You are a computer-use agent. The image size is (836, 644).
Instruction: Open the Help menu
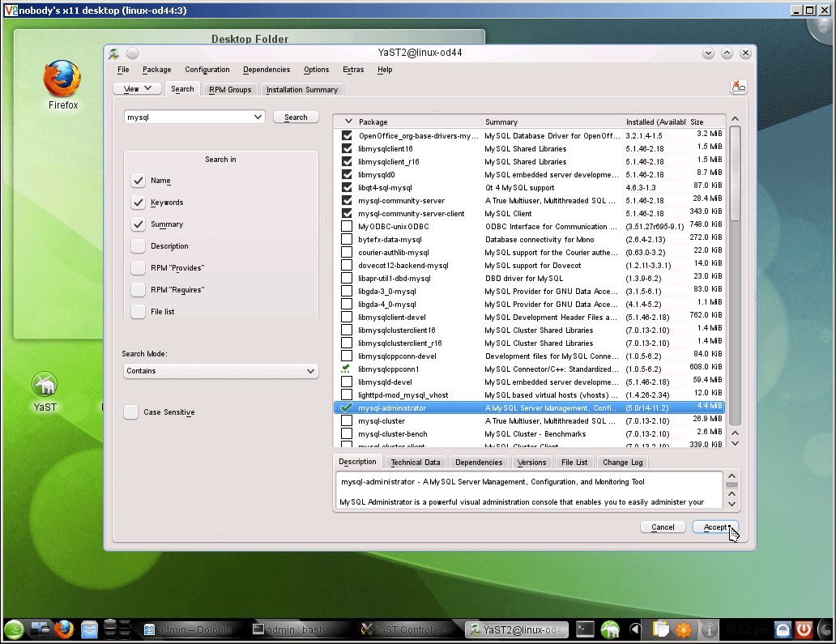pos(385,70)
